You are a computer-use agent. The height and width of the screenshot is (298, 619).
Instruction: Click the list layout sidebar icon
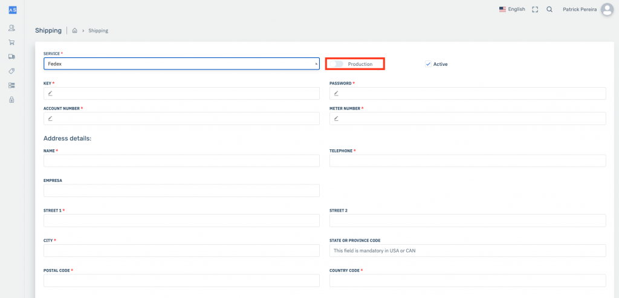11,85
